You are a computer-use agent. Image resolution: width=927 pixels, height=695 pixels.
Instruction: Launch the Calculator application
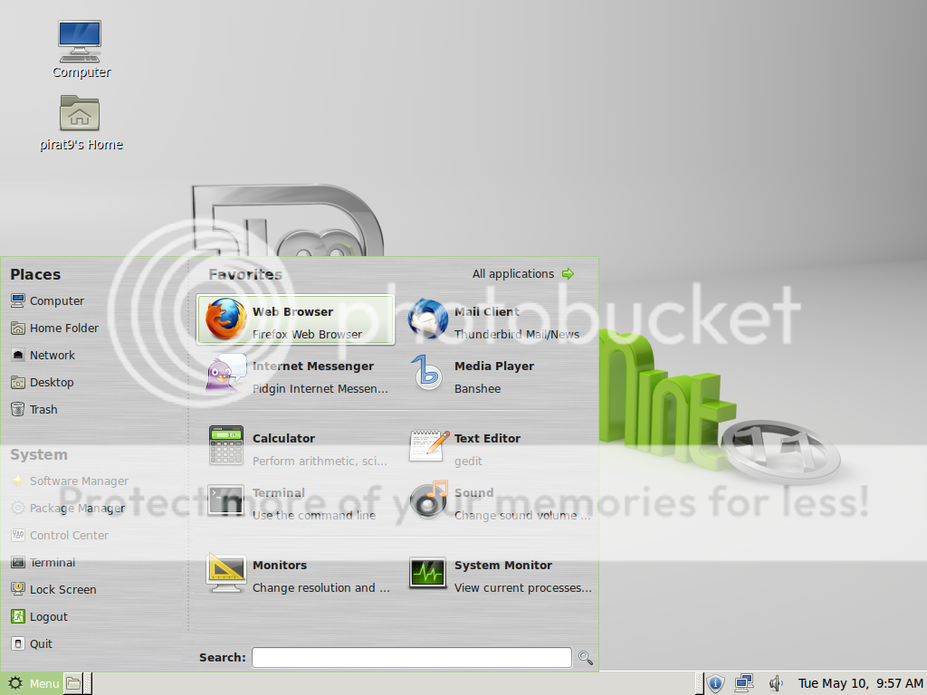296,447
